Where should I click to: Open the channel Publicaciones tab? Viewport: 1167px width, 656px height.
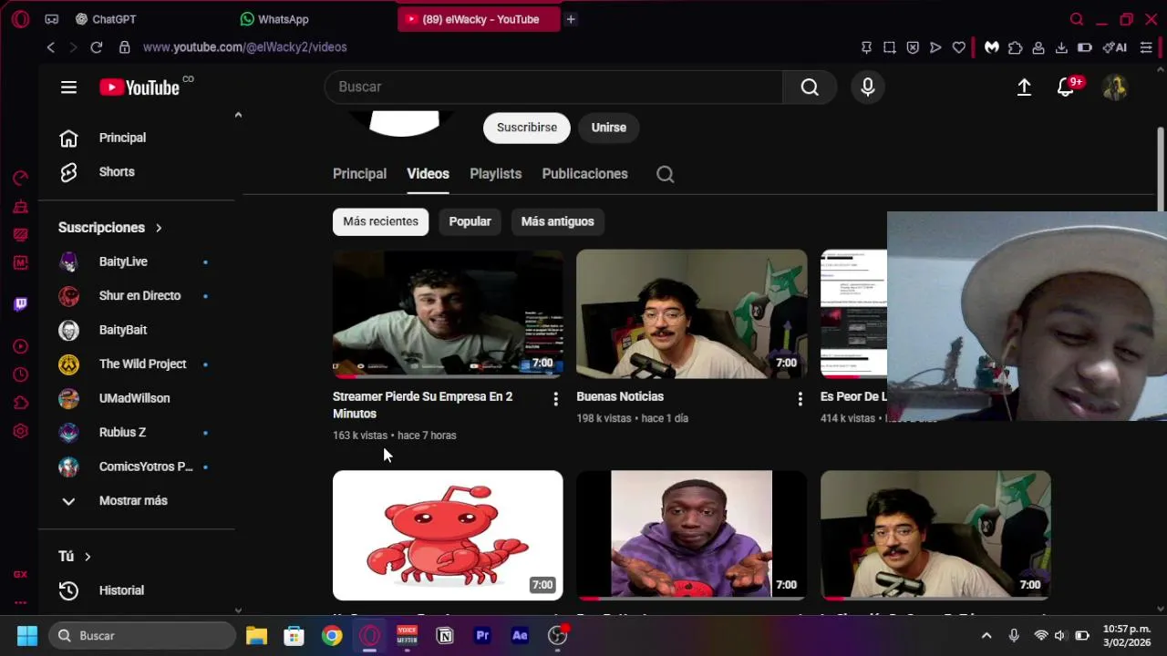pos(584,174)
